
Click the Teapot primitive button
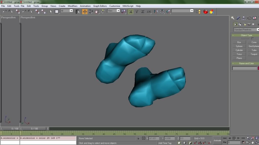[253, 54]
